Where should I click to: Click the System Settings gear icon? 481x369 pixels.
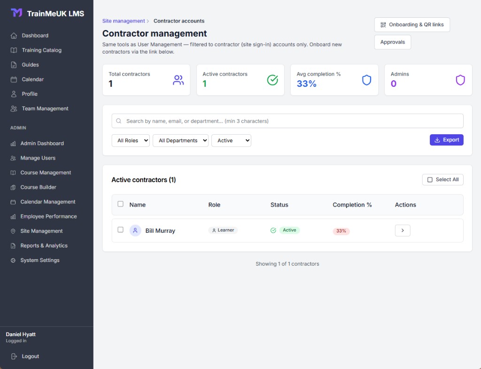pos(13,261)
